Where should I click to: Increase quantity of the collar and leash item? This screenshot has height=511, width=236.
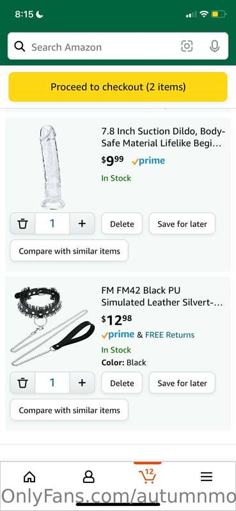coord(82,383)
